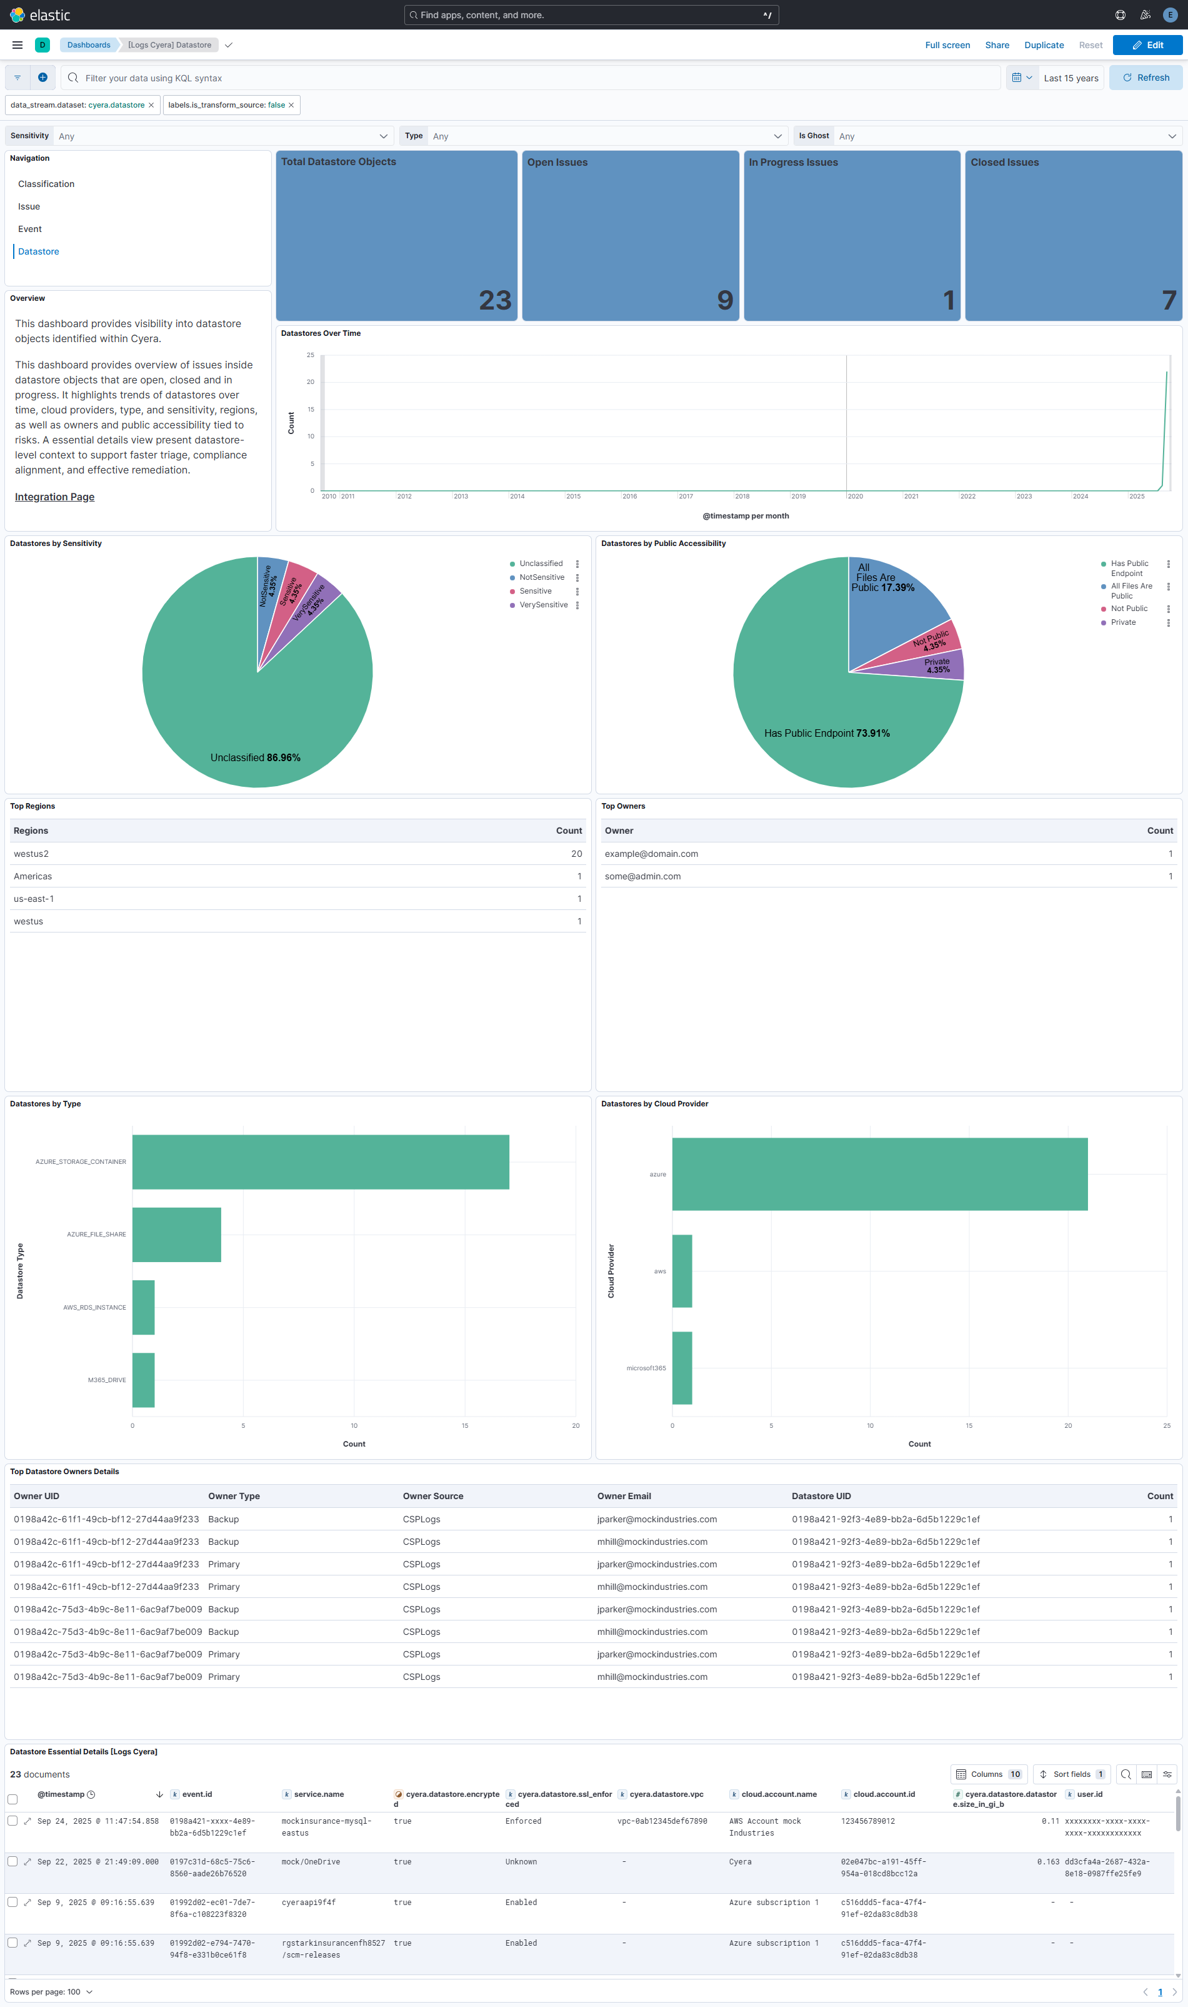Select Classification in the Navigation panel
The height and width of the screenshot is (2007, 1188).
46,183
